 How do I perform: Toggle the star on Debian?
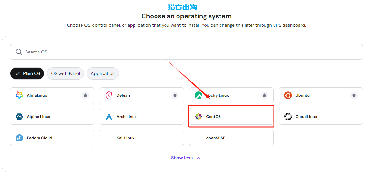[x=175, y=95]
